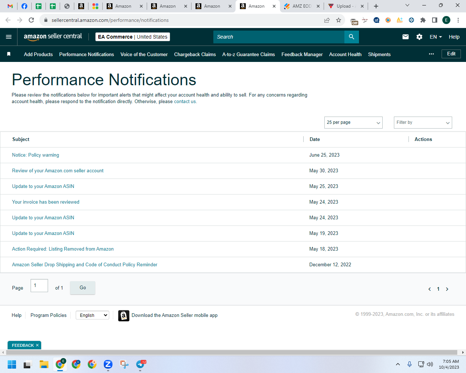Open the Program Policies footer link
Viewport: 466px width, 373px height.
pos(48,315)
